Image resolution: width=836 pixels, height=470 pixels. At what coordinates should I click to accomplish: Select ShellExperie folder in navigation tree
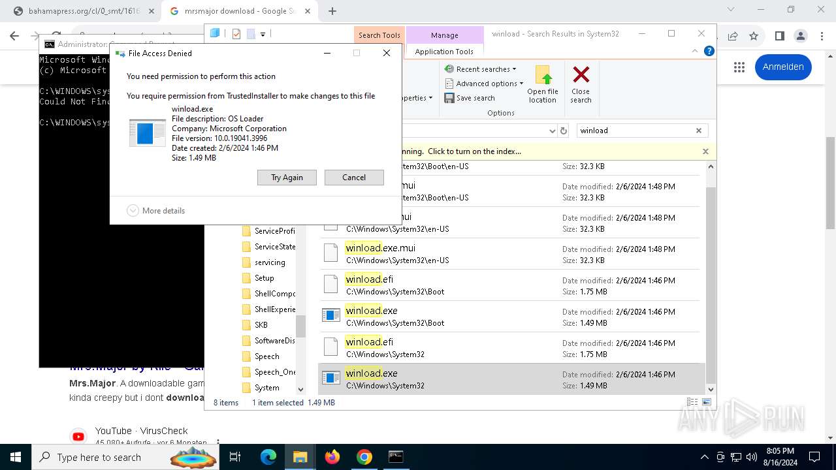pyautogui.click(x=268, y=309)
